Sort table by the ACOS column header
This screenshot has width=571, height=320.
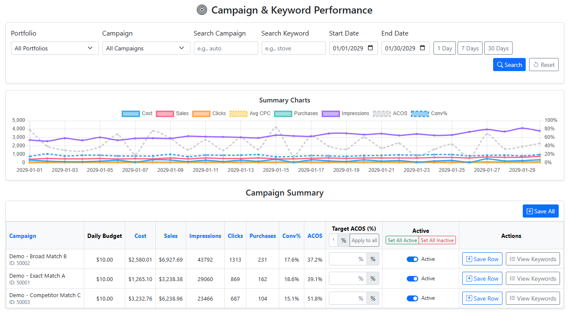[x=315, y=236]
